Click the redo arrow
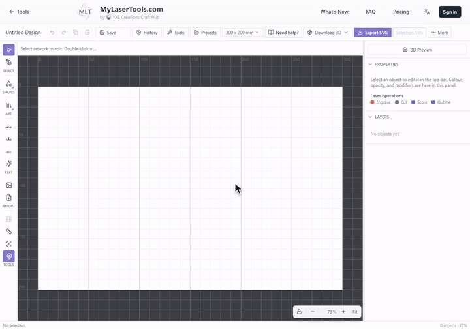This screenshot has height=330, width=470. (64, 33)
